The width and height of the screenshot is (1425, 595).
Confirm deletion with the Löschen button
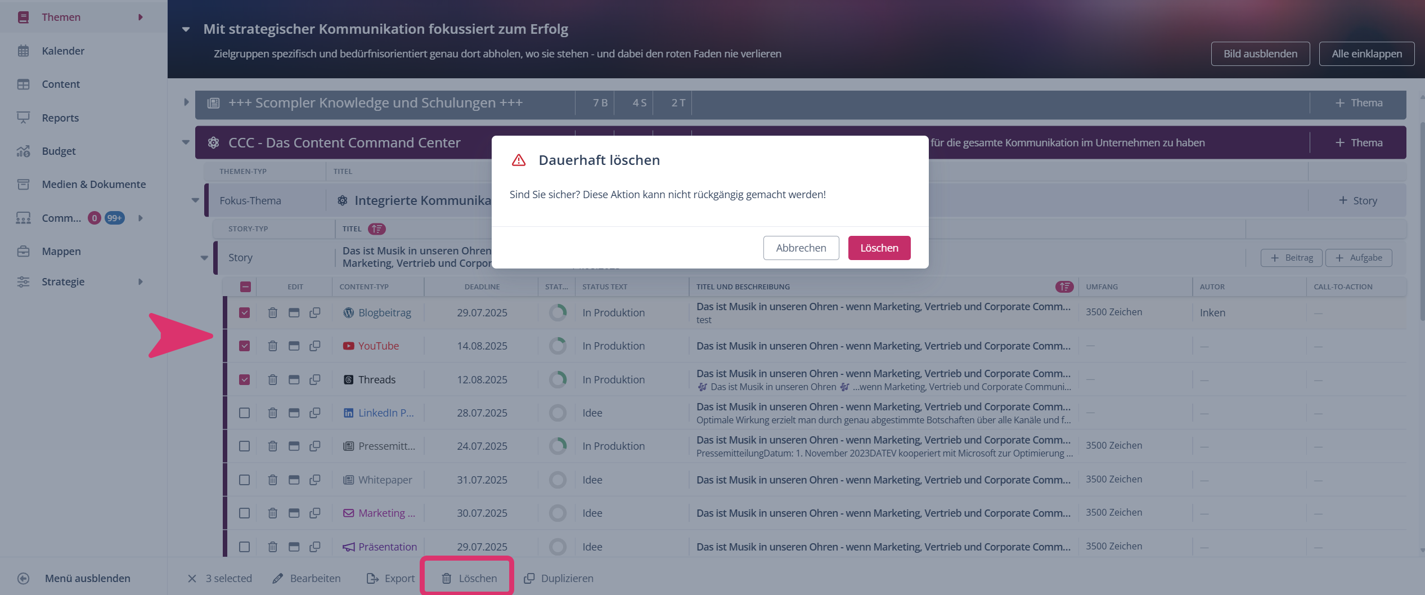click(x=879, y=248)
